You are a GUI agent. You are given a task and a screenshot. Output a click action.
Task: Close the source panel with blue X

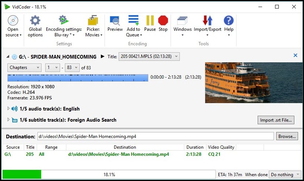tap(295, 55)
